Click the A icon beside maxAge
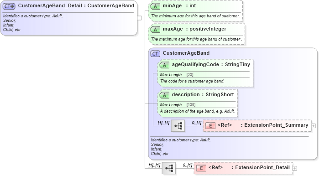The height and width of the screenshot is (176, 319). pos(155,30)
